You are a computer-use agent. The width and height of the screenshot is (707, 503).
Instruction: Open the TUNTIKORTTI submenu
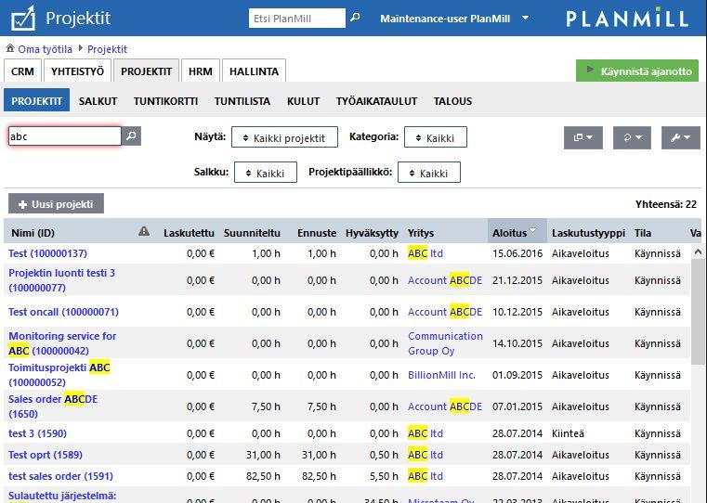click(x=165, y=101)
